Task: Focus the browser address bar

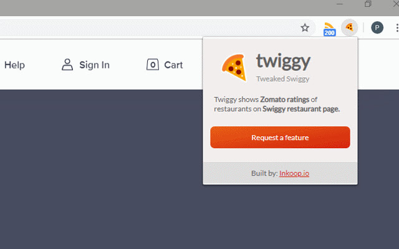Action: 148,27
